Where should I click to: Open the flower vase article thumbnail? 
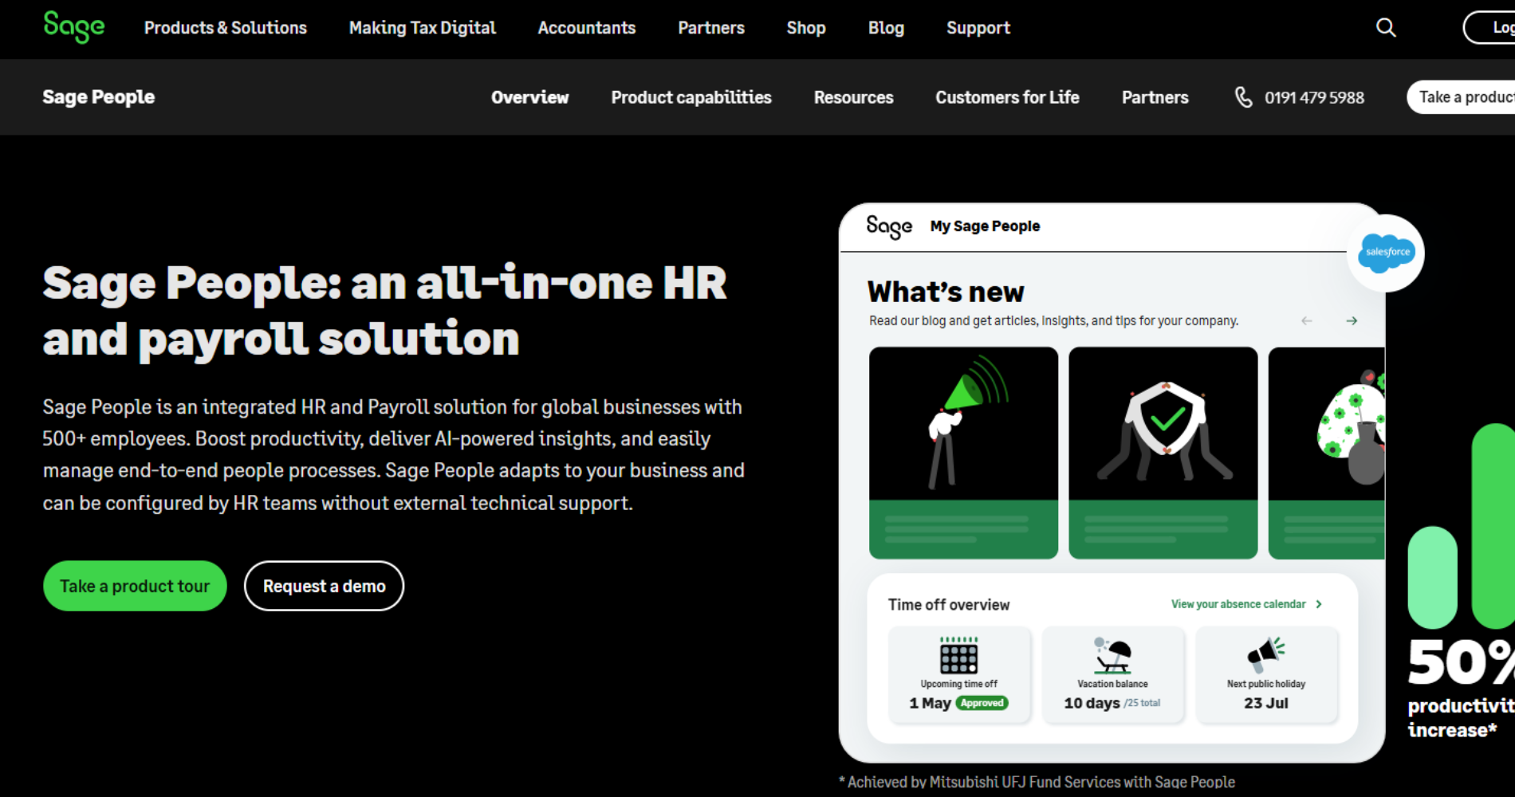[1327, 453]
